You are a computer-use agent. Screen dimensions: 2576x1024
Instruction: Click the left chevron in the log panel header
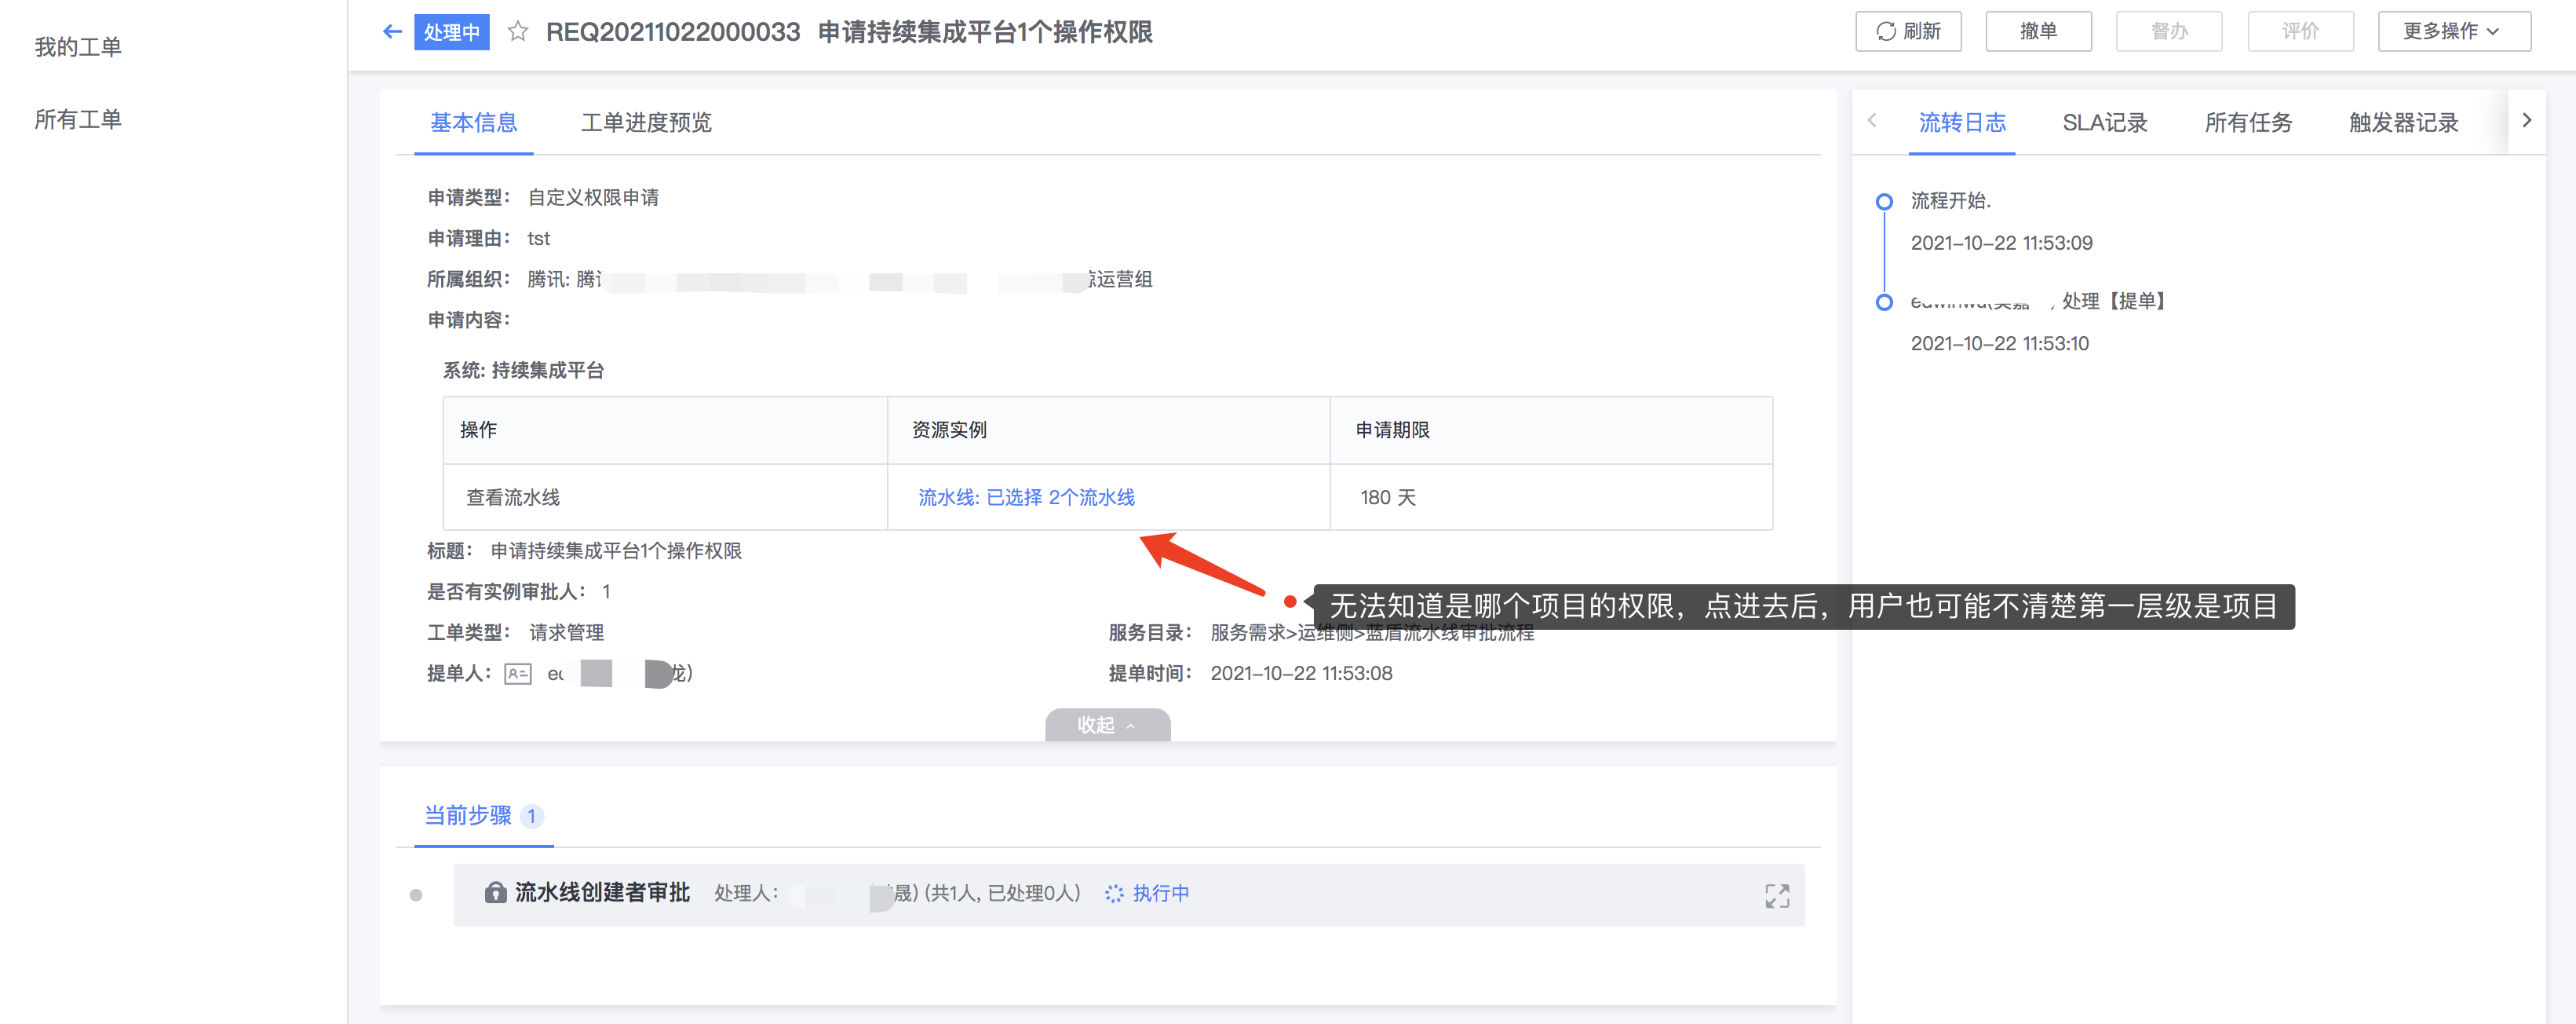tap(1872, 120)
